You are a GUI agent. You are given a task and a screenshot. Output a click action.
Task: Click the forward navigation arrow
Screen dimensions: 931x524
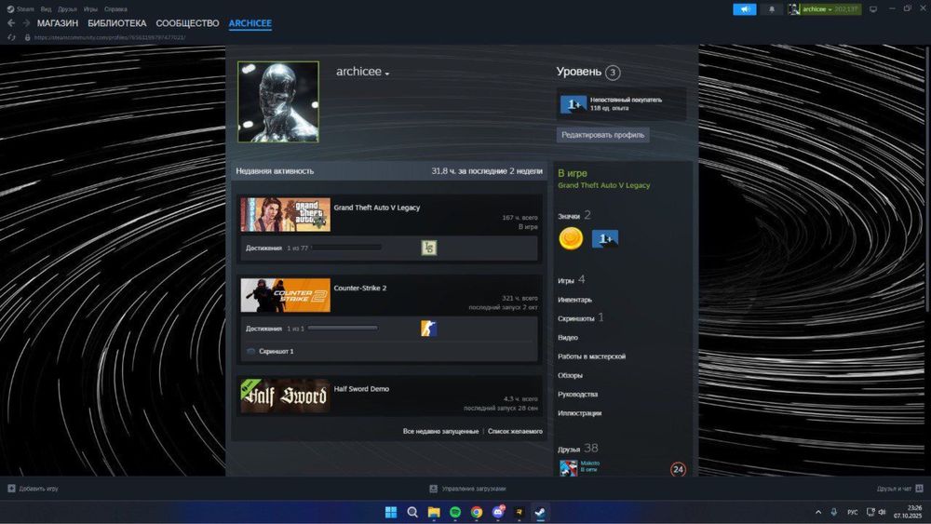pos(26,23)
